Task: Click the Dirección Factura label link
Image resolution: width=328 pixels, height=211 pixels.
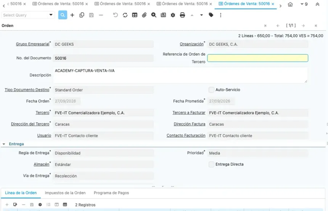Action: click(190, 124)
